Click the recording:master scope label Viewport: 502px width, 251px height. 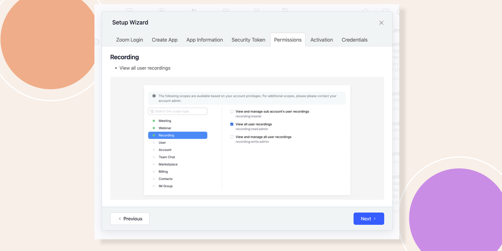248,116
